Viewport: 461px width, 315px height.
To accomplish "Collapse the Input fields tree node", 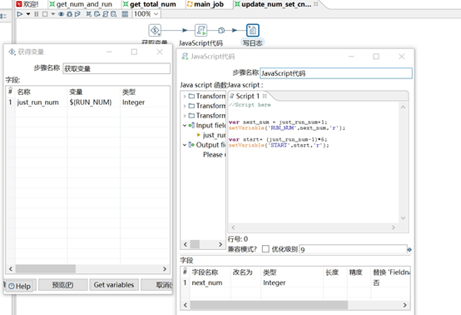I will [185, 125].
